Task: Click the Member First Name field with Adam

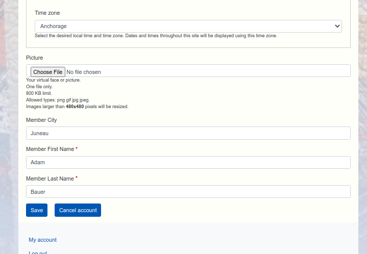Action: click(x=188, y=162)
